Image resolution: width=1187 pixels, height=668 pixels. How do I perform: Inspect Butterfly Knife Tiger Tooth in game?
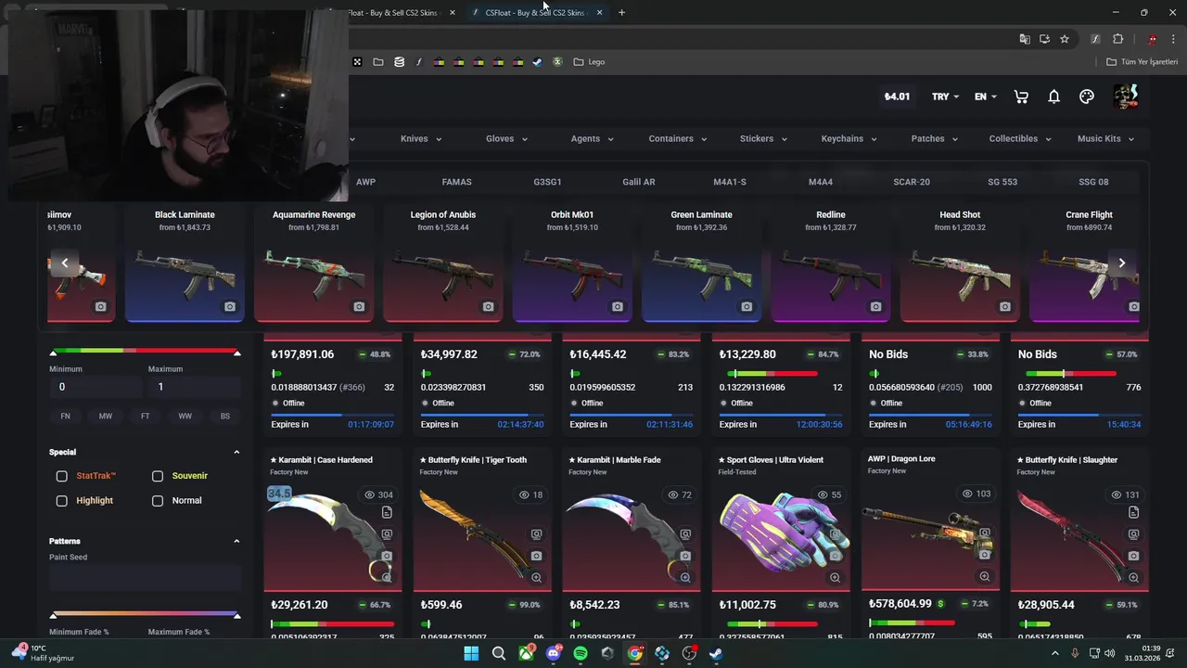tap(536, 534)
